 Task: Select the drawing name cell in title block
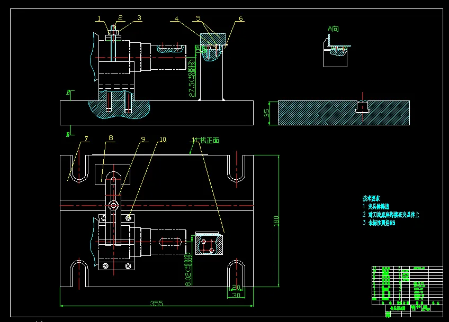(x=398, y=308)
